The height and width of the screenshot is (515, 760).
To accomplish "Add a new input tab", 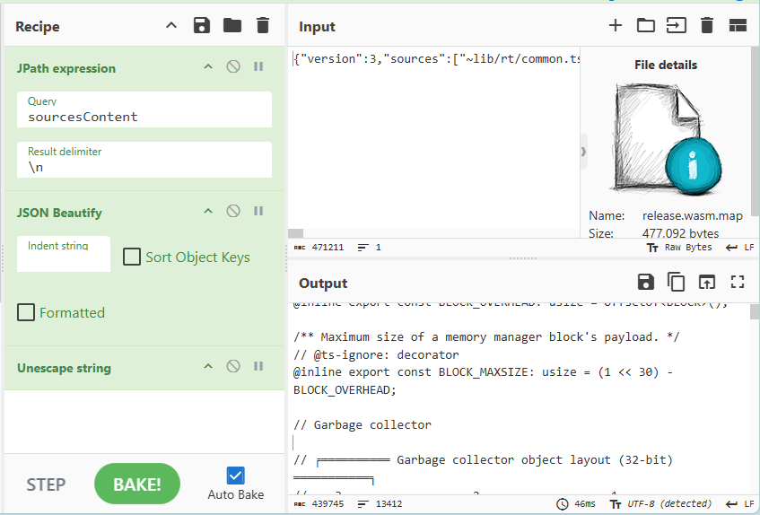I will 616,26.
